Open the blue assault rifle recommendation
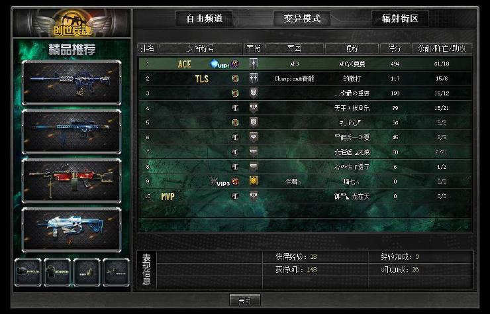 pyautogui.click(x=72, y=83)
